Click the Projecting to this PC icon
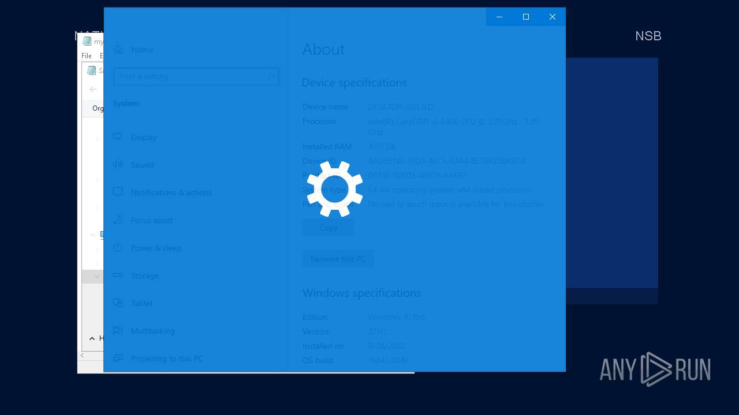 click(118, 358)
